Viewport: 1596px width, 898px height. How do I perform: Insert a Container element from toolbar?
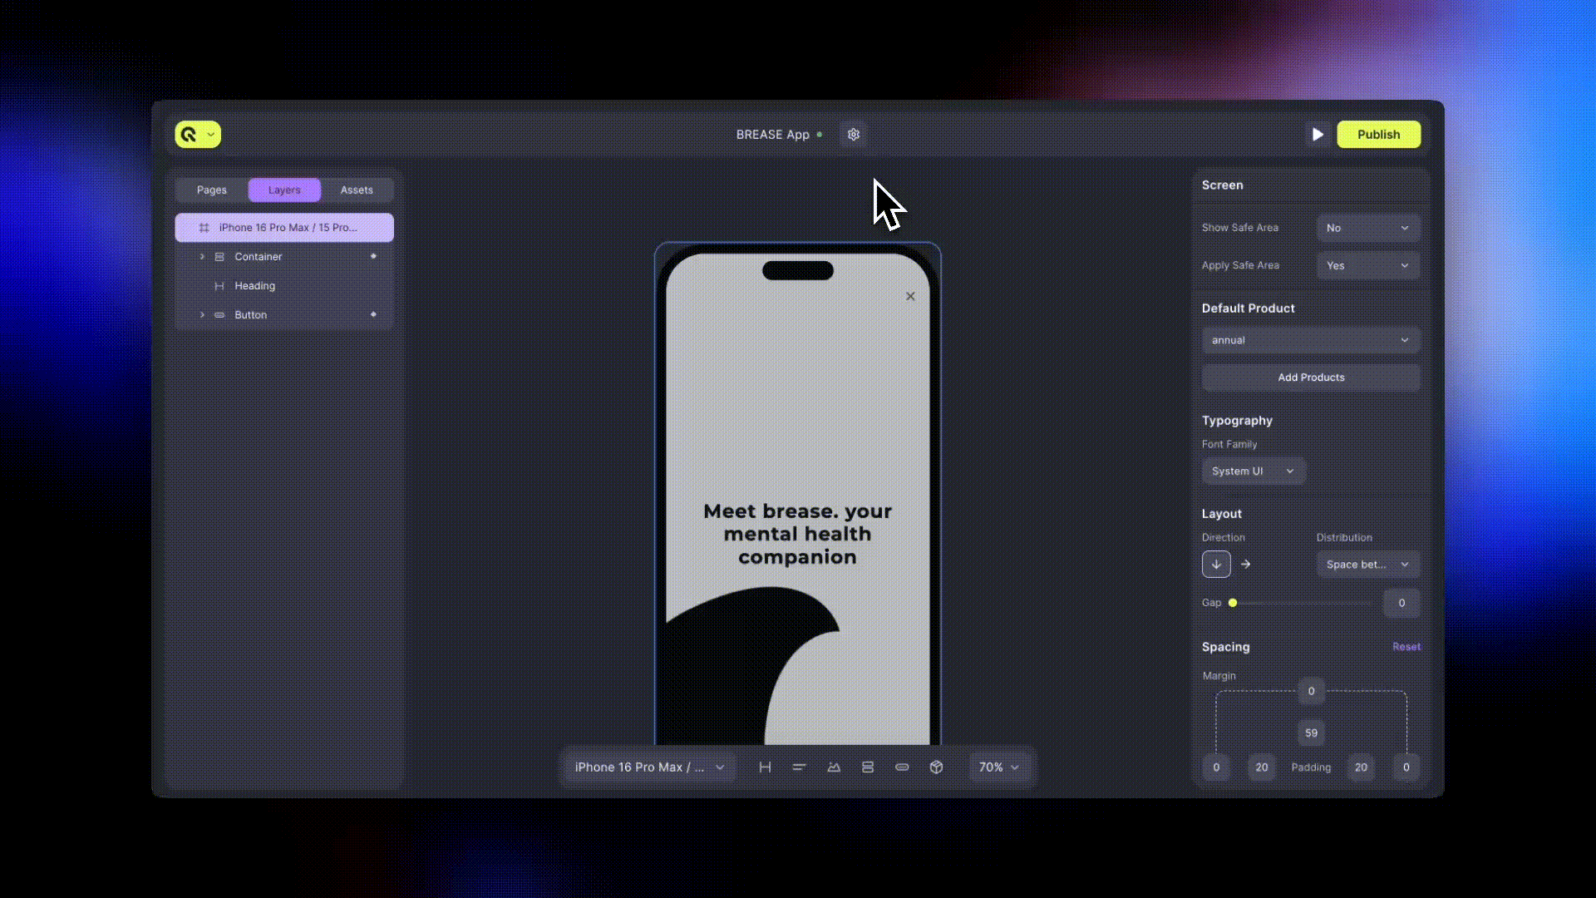pyautogui.click(x=868, y=767)
